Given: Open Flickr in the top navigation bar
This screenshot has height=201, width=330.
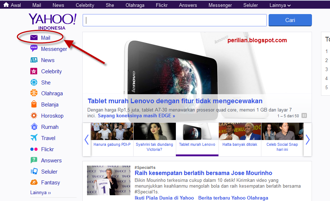Looking at the screenshot, I should [x=162, y=5].
